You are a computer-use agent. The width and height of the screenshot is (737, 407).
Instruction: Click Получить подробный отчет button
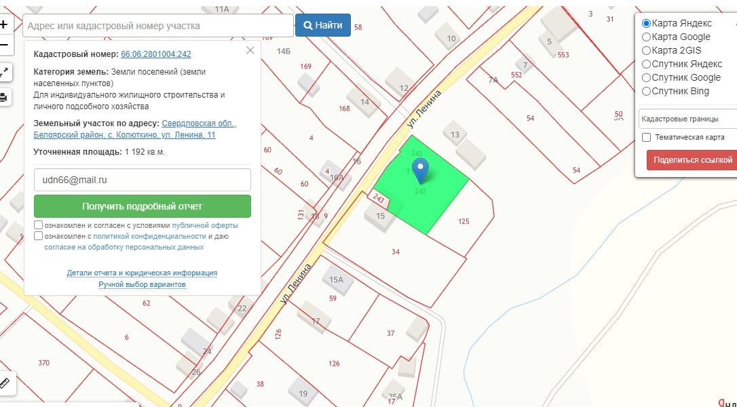(143, 206)
